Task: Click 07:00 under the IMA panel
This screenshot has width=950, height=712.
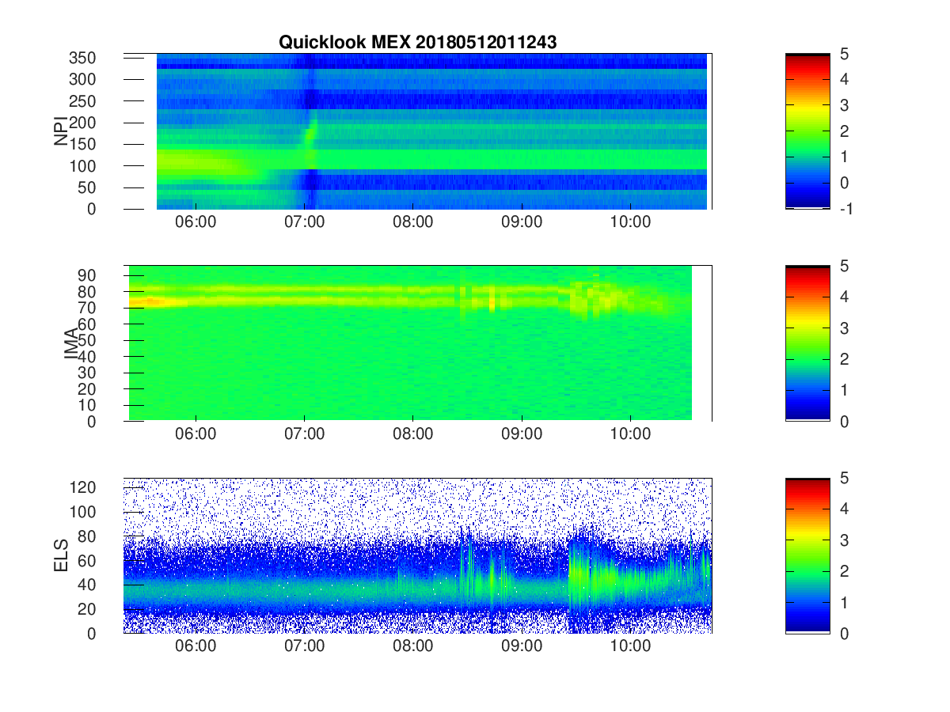Action: coord(304,434)
